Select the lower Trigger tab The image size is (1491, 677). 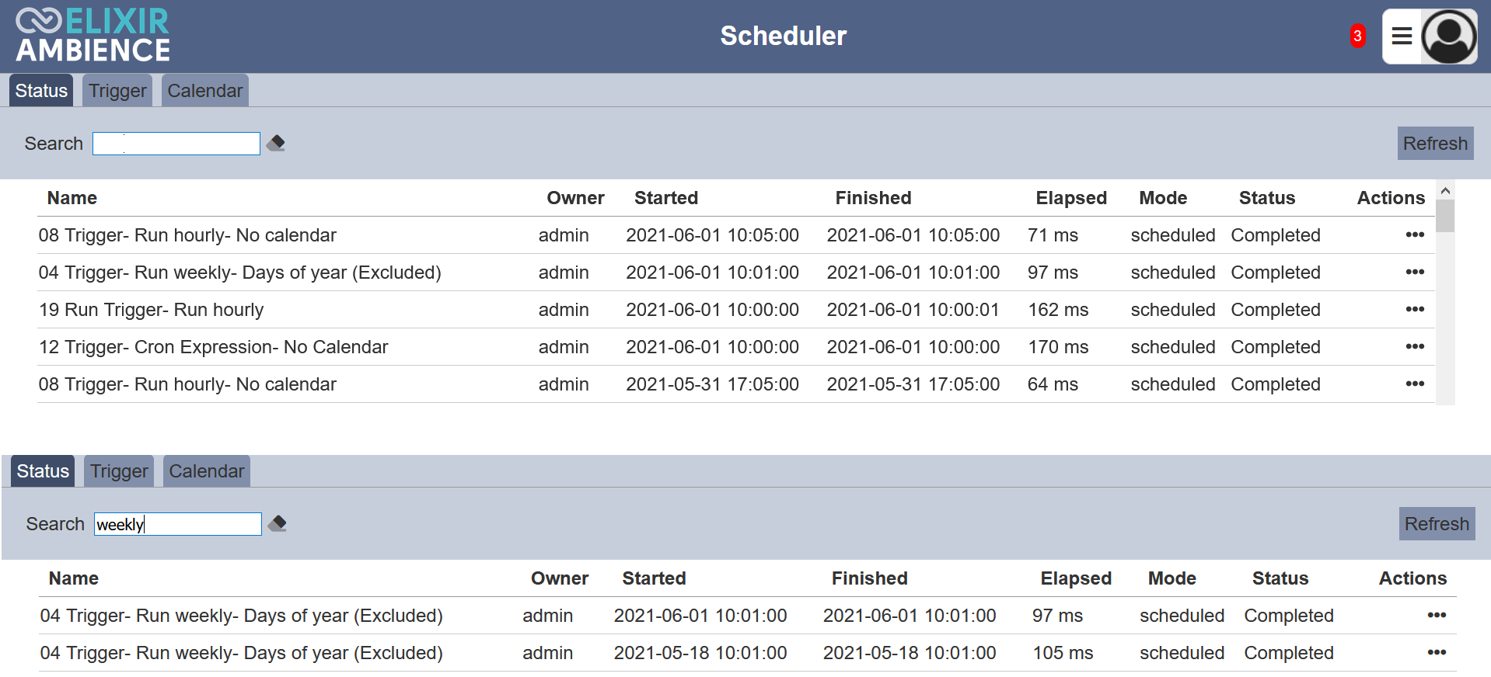click(119, 471)
